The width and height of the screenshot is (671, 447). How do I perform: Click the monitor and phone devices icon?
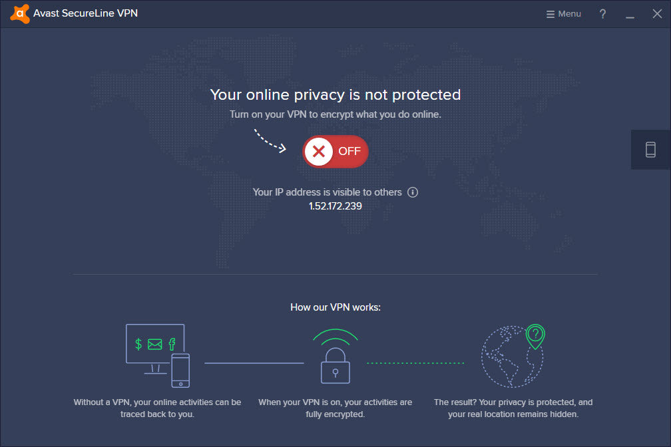pos(158,356)
